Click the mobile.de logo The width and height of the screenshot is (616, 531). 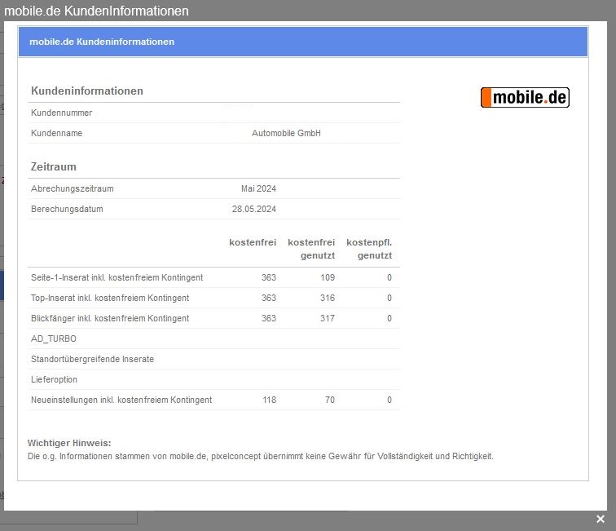tap(525, 97)
